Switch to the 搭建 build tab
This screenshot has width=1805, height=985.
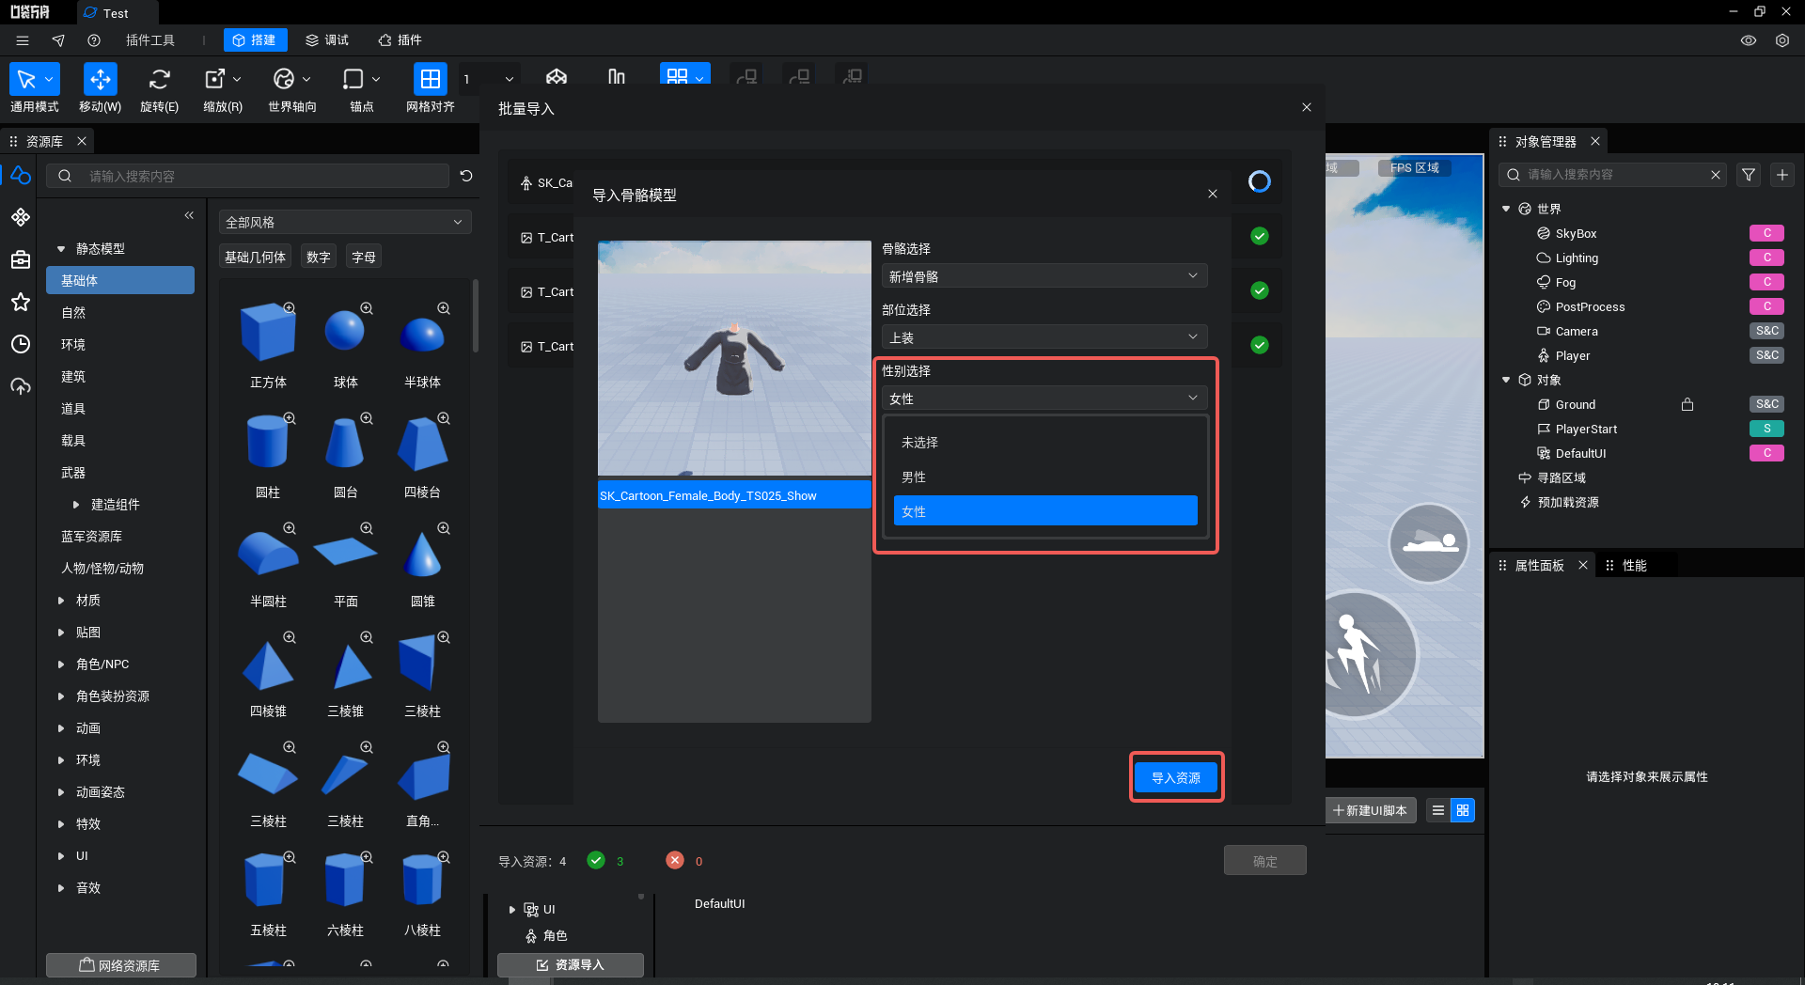click(255, 40)
